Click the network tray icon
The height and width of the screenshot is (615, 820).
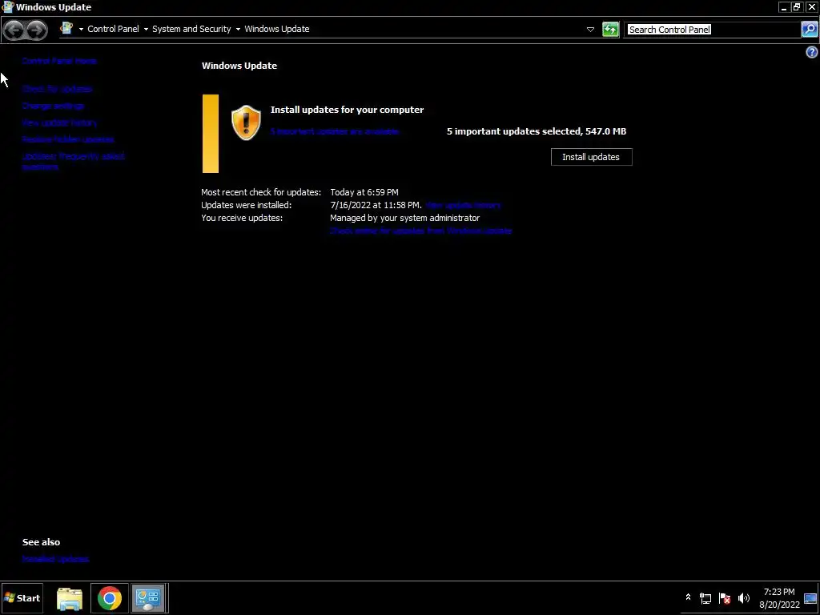[705, 598]
